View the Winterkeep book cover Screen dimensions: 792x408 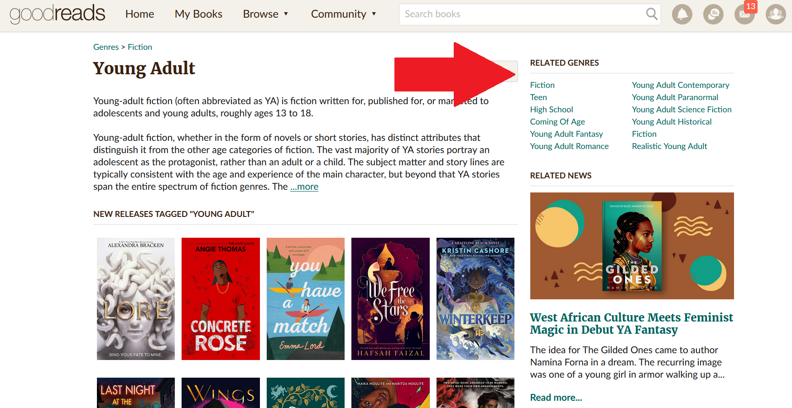tap(475, 298)
